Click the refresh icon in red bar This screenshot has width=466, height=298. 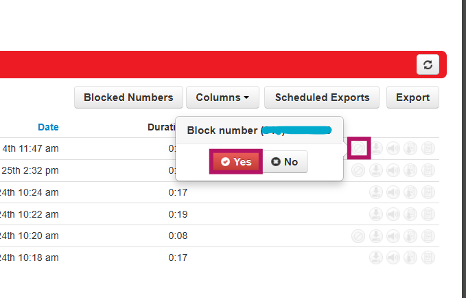coord(428,65)
